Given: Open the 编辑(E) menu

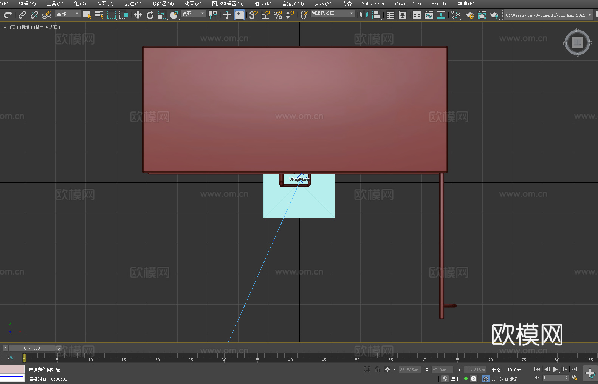Looking at the screenshot, I should [x=27, y=3].
